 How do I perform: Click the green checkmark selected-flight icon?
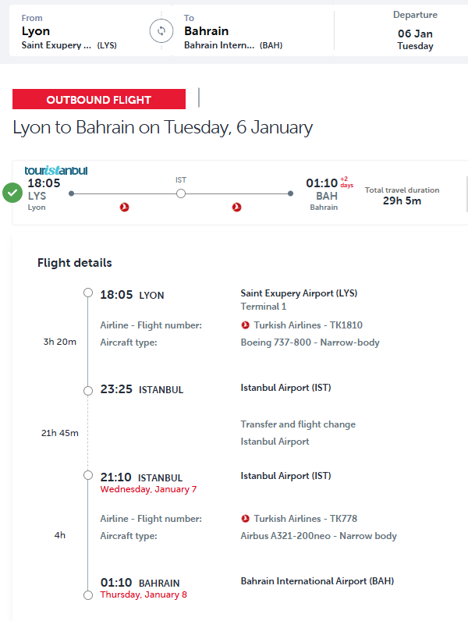[x=12, y=192]
